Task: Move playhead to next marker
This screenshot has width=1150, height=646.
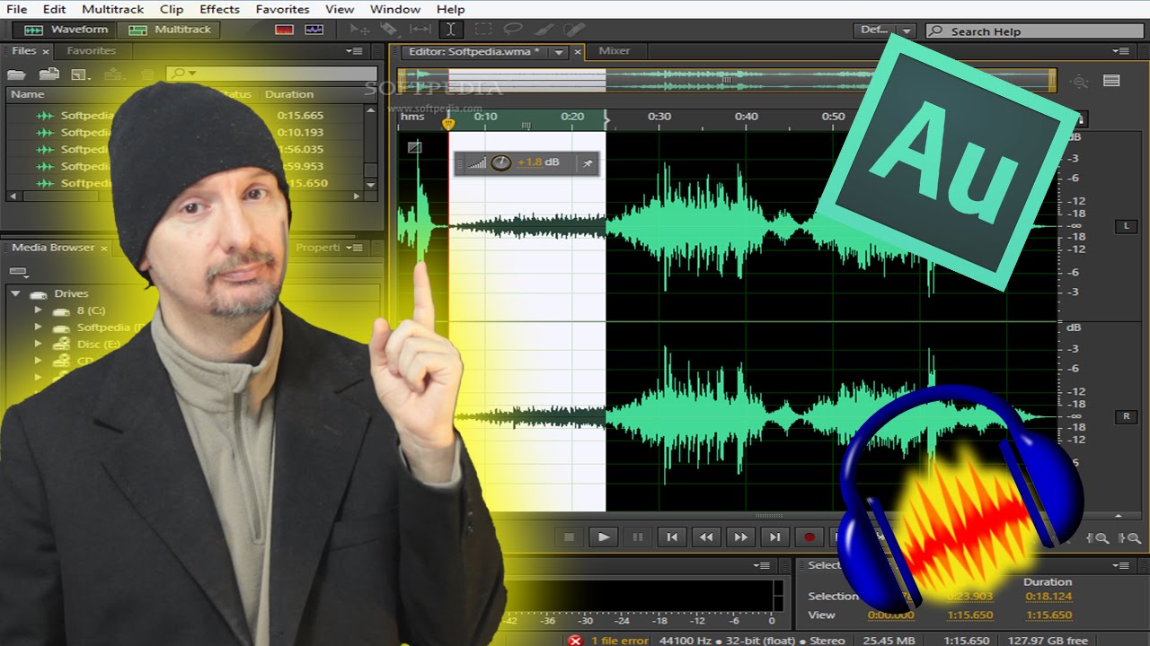Action: [774, 537]
